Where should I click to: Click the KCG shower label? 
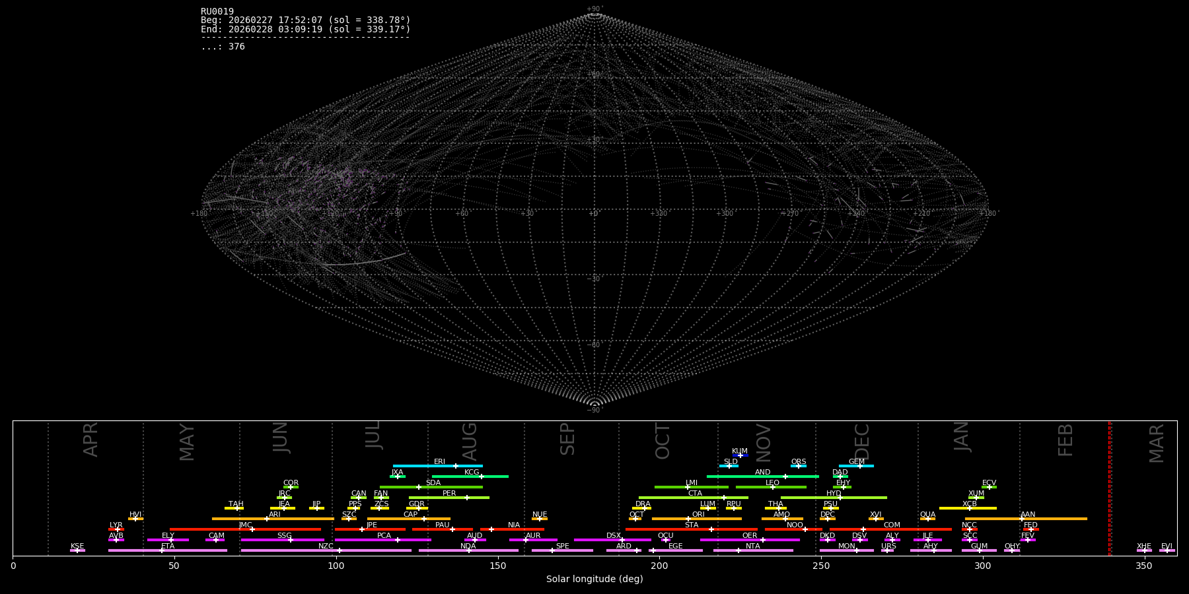(472, 473)
